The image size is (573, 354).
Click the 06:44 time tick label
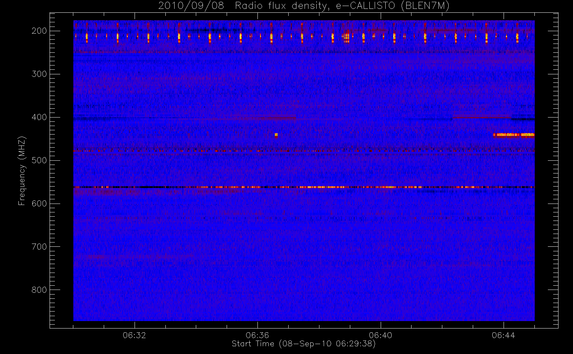pyautogui.click(x=503, y=335)
